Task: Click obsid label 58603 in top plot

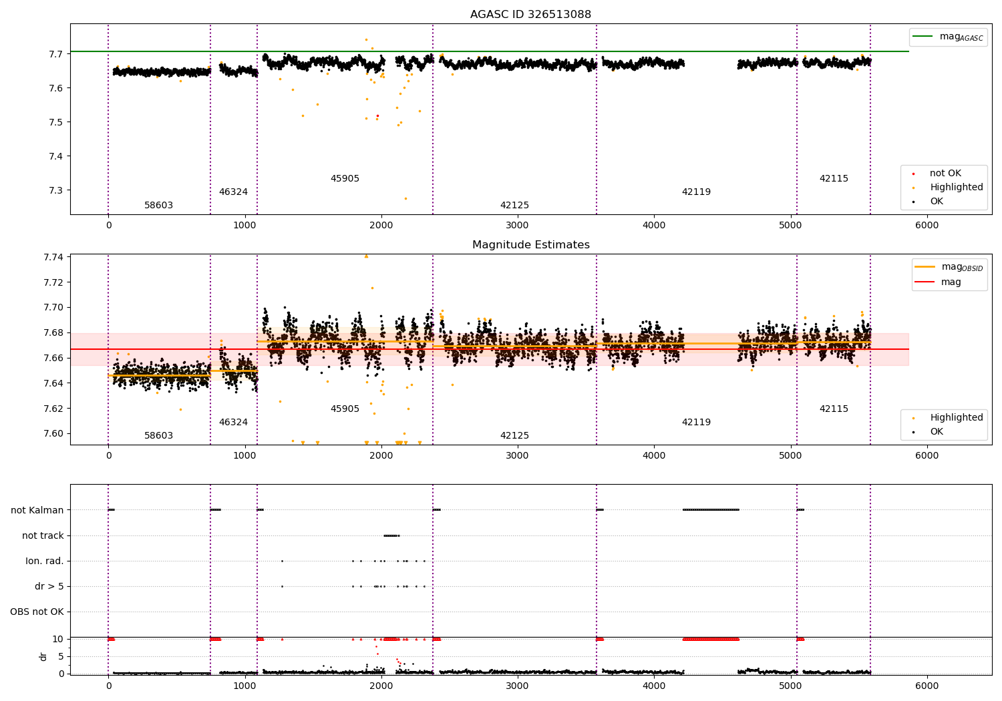Action: 159,206
